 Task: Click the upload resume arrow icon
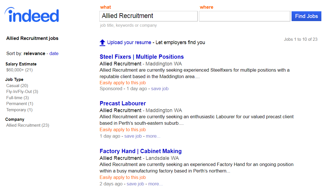click(x=102, y=42)
